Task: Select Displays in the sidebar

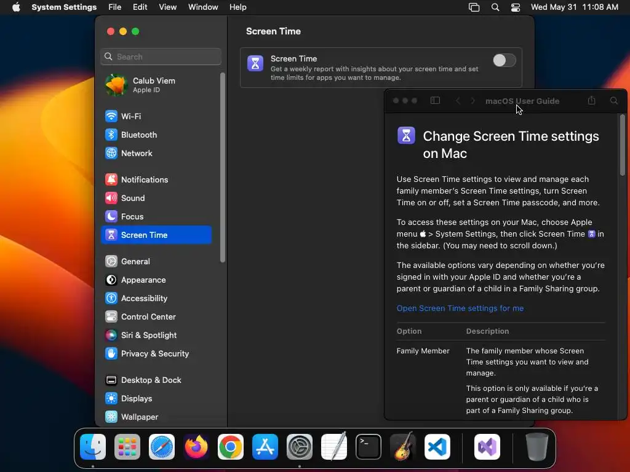Action: point(156,399)
